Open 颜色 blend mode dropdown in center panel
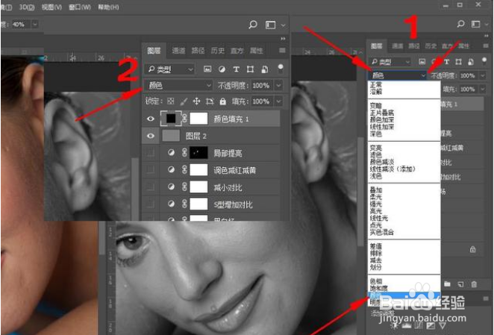This screenshot has width=494, height=335. click(x=178, y=85)
